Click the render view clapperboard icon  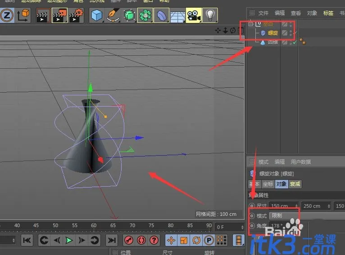43,15
